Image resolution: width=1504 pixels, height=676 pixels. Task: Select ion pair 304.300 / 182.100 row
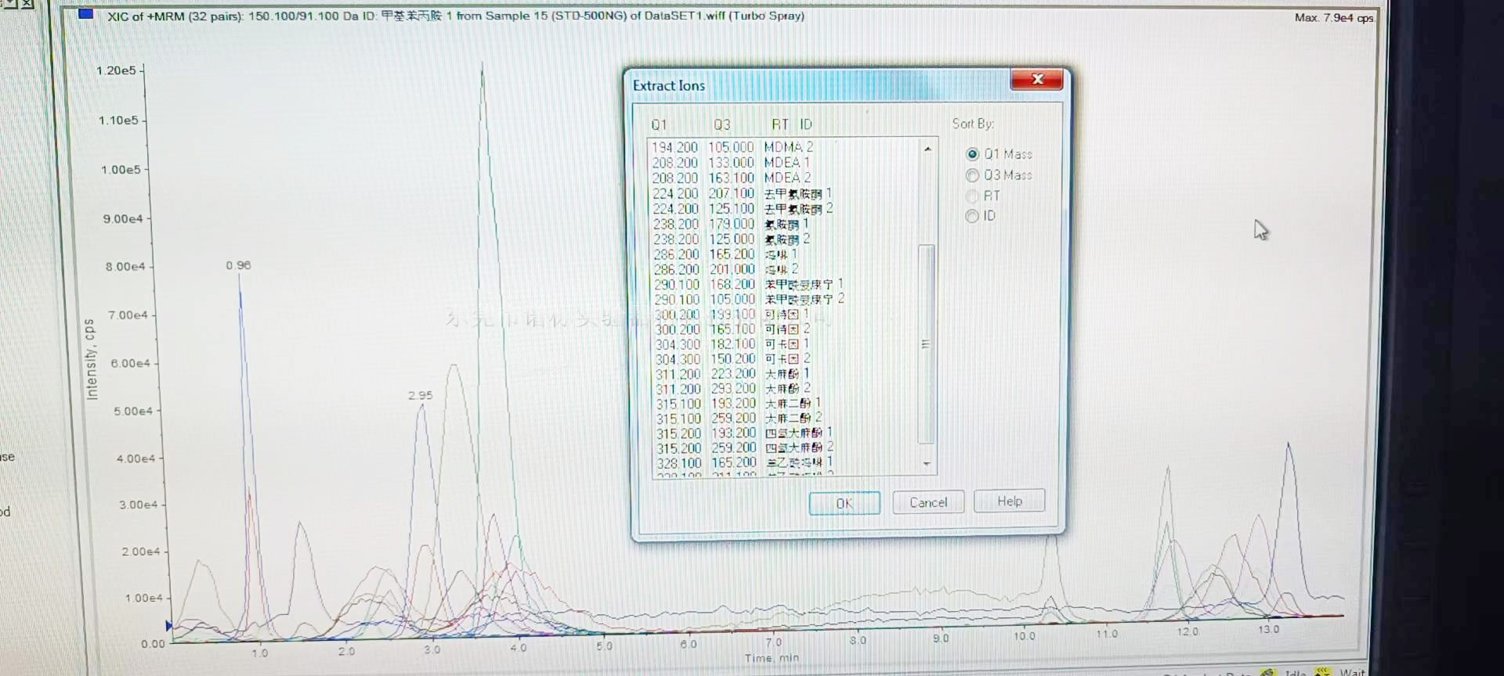pos(732,344)
